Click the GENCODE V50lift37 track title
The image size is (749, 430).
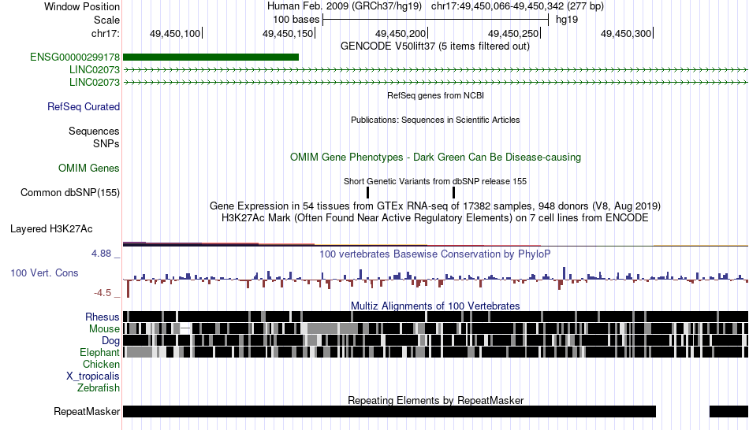[435, 46]
